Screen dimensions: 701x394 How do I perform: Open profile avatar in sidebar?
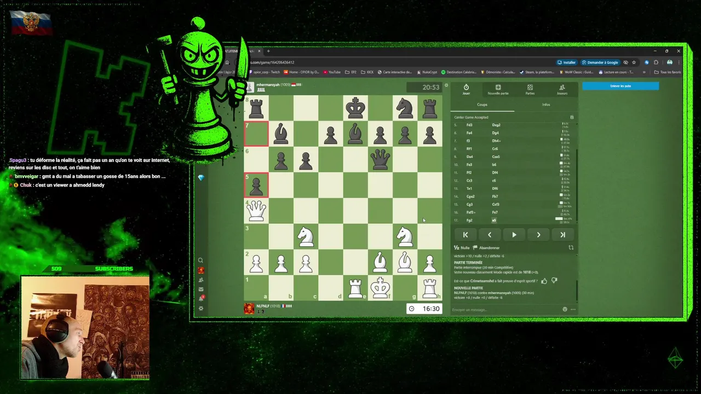(201, 270)
